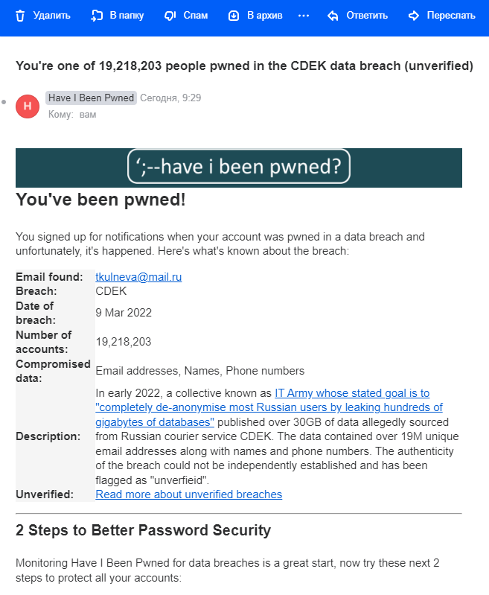
Task: Open the three-dots more actions menu
Action: tap(304, 16)
